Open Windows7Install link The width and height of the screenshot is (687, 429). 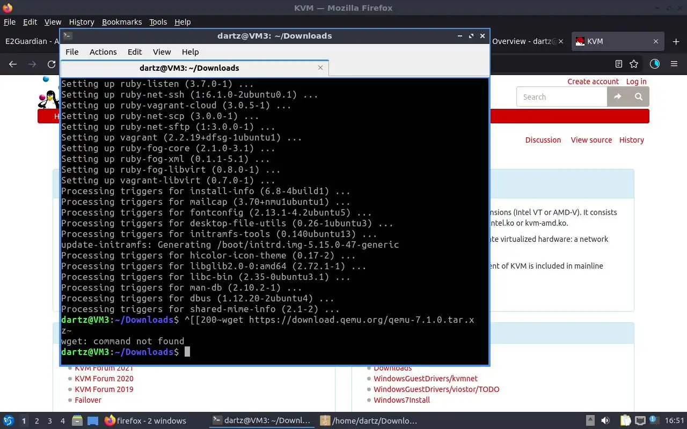(402, 400)
